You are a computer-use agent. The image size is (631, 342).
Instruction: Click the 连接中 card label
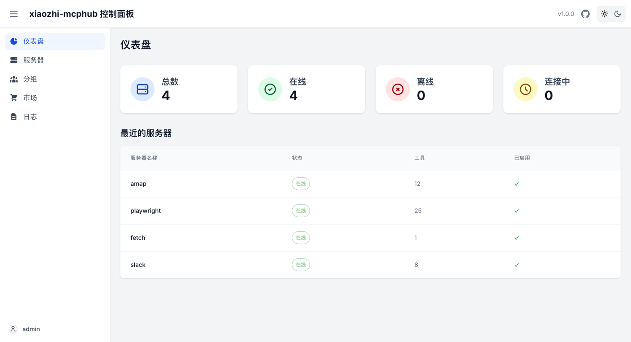(x=557, y=82)
